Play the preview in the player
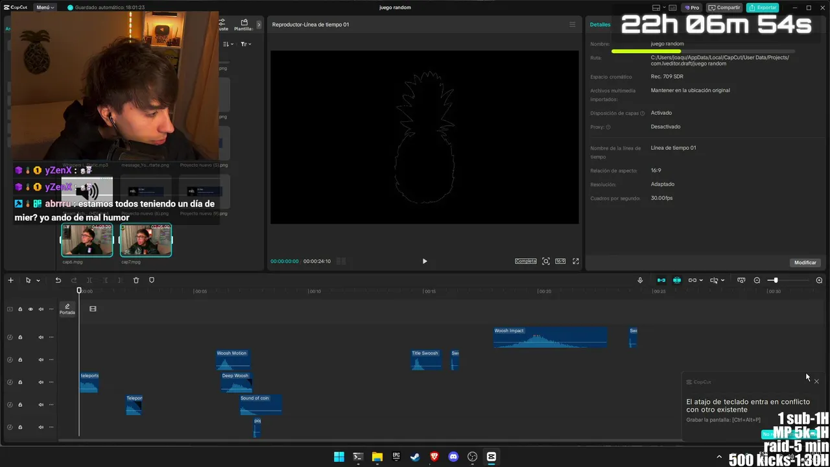The width and height of the screenshot is (830, 467). click(425, 261)
